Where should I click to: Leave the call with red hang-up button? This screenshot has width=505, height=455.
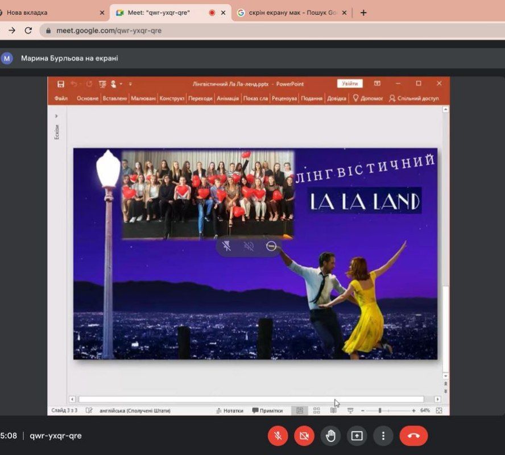tap(413, 436)
